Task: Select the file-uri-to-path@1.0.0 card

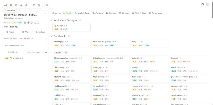Action: [110, 43]
